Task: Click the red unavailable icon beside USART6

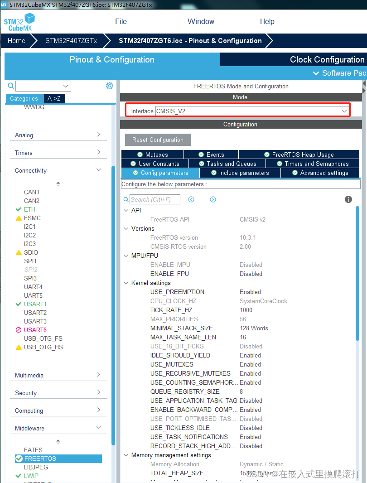Action: tap(19, 329)
